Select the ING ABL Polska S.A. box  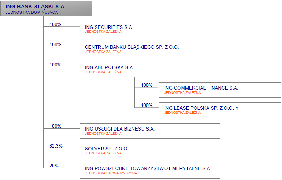click(x=150, y=70)
